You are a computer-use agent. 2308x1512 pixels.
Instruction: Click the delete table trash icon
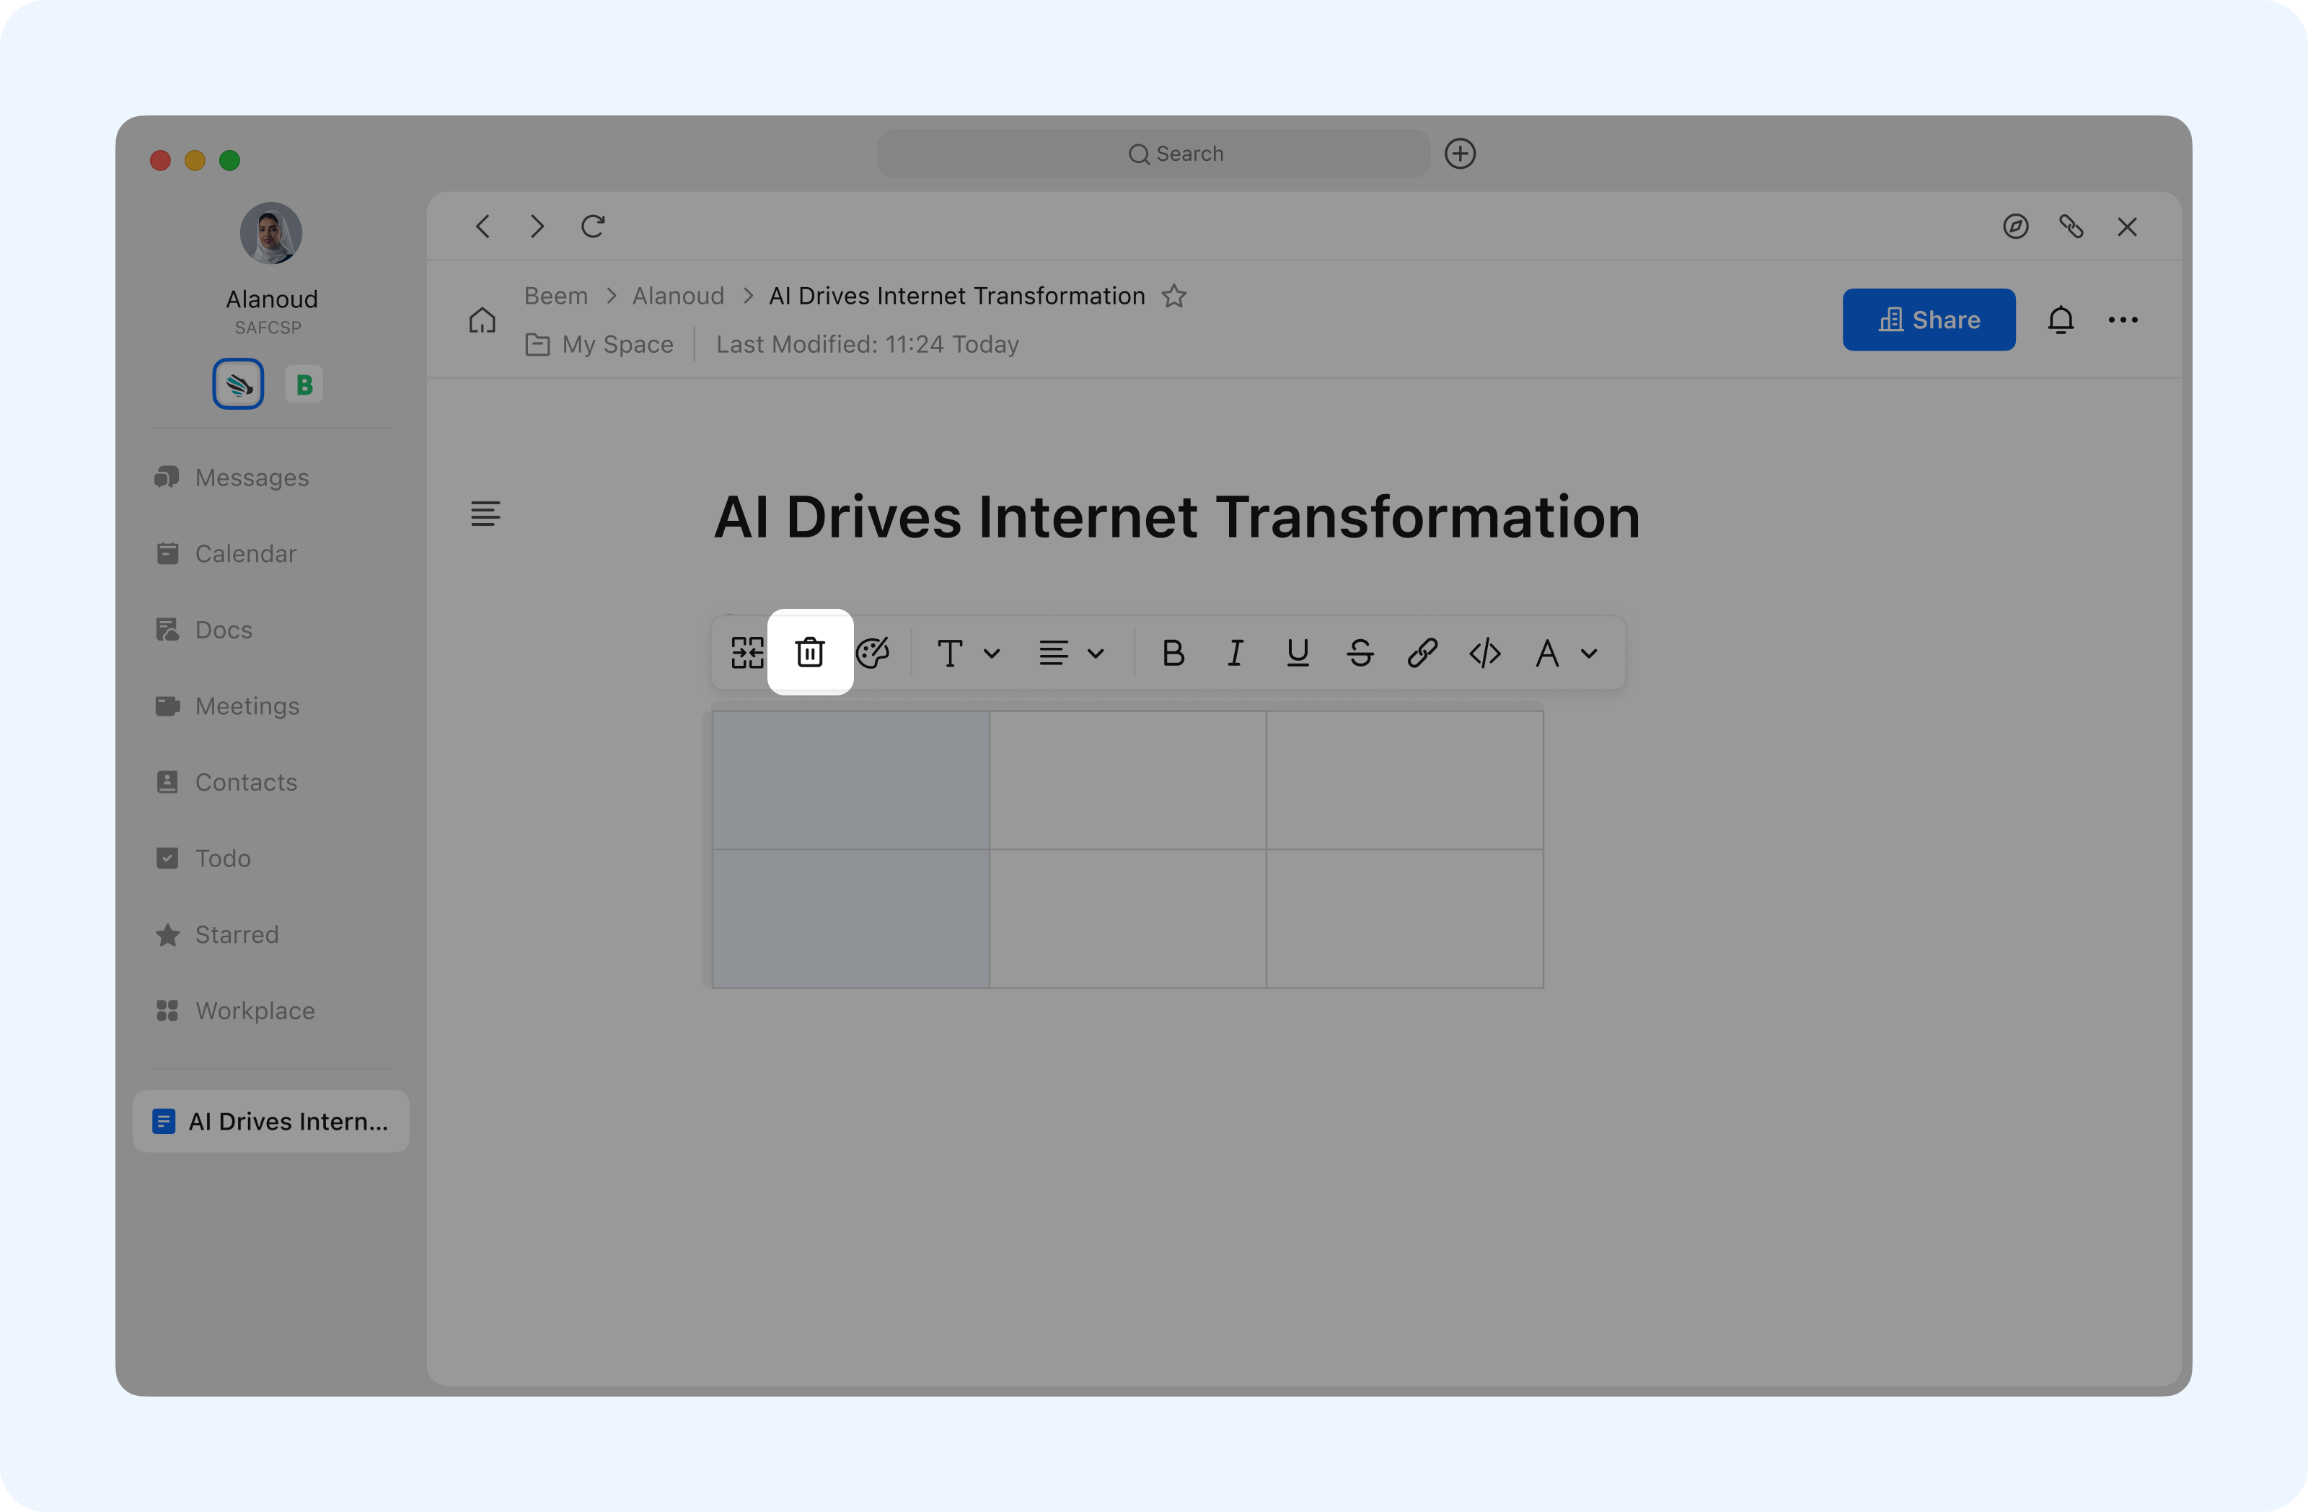tap(810, 653)
